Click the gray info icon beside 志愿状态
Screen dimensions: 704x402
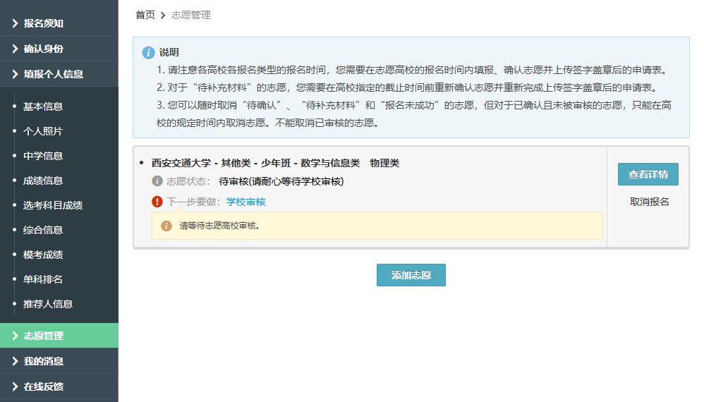click(x=157, y=181)
